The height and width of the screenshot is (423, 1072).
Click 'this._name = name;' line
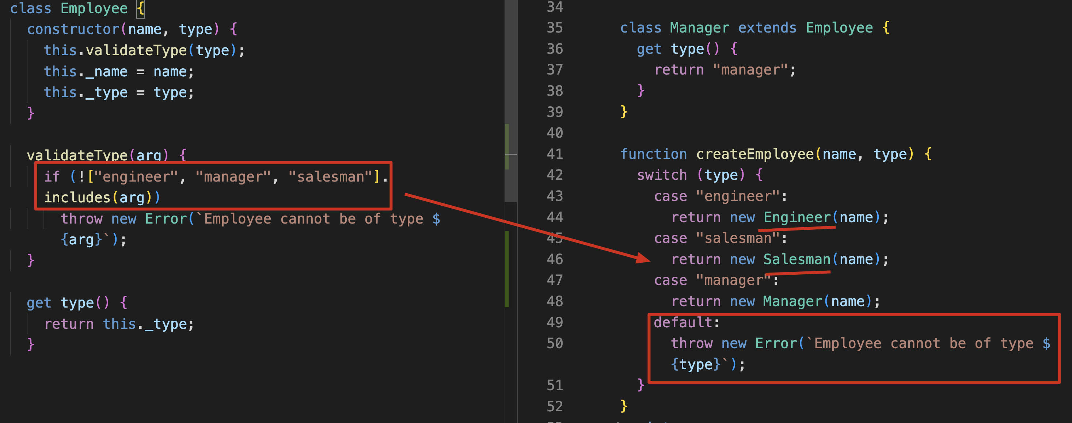pos(119,72)
